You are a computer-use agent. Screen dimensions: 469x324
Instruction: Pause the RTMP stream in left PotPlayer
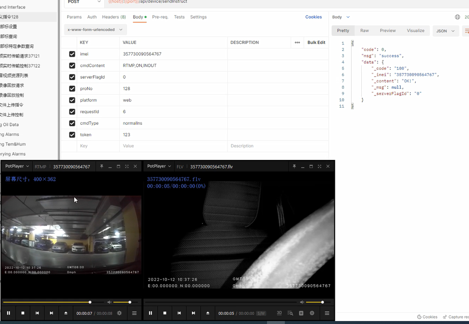(x=9, y=313)
